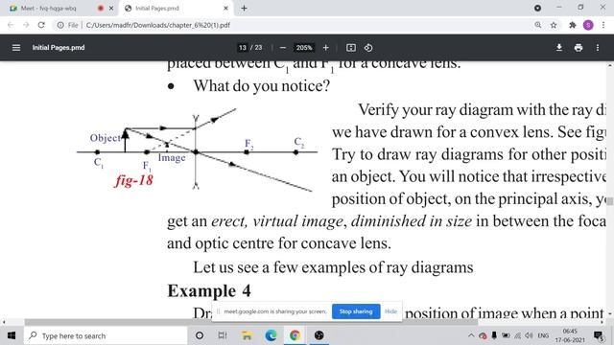This screenshot has height=345, width=614.
Task: Click the Object label in the diagram
Action: point(105,138)
